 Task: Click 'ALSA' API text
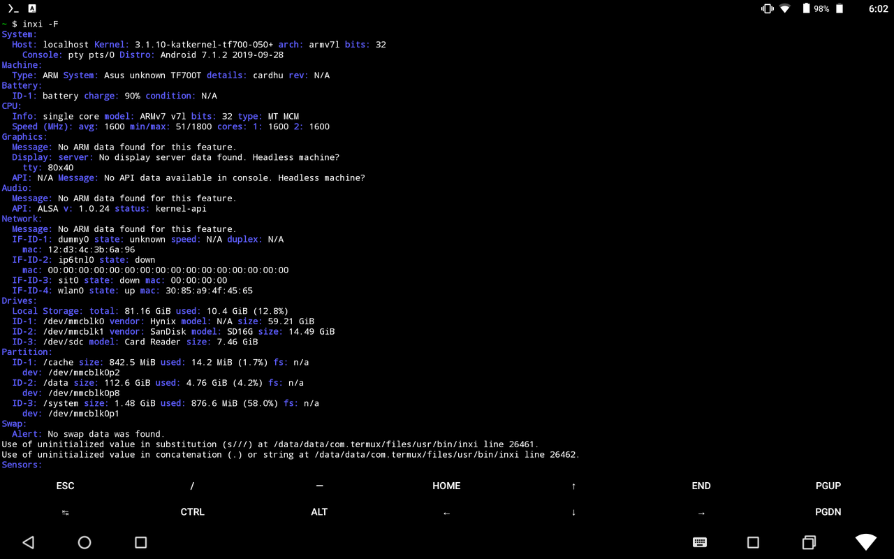coord(48,208)
